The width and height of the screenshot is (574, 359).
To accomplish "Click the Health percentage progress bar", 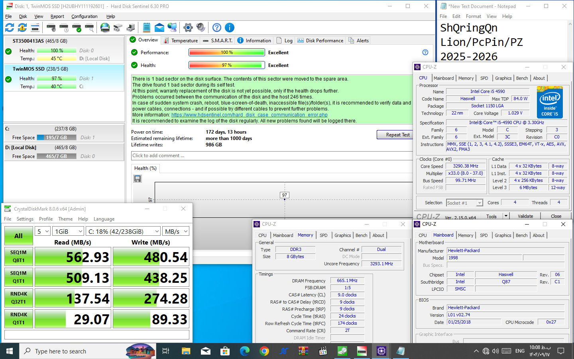I will pyautogui.click(x=226, y=65).
